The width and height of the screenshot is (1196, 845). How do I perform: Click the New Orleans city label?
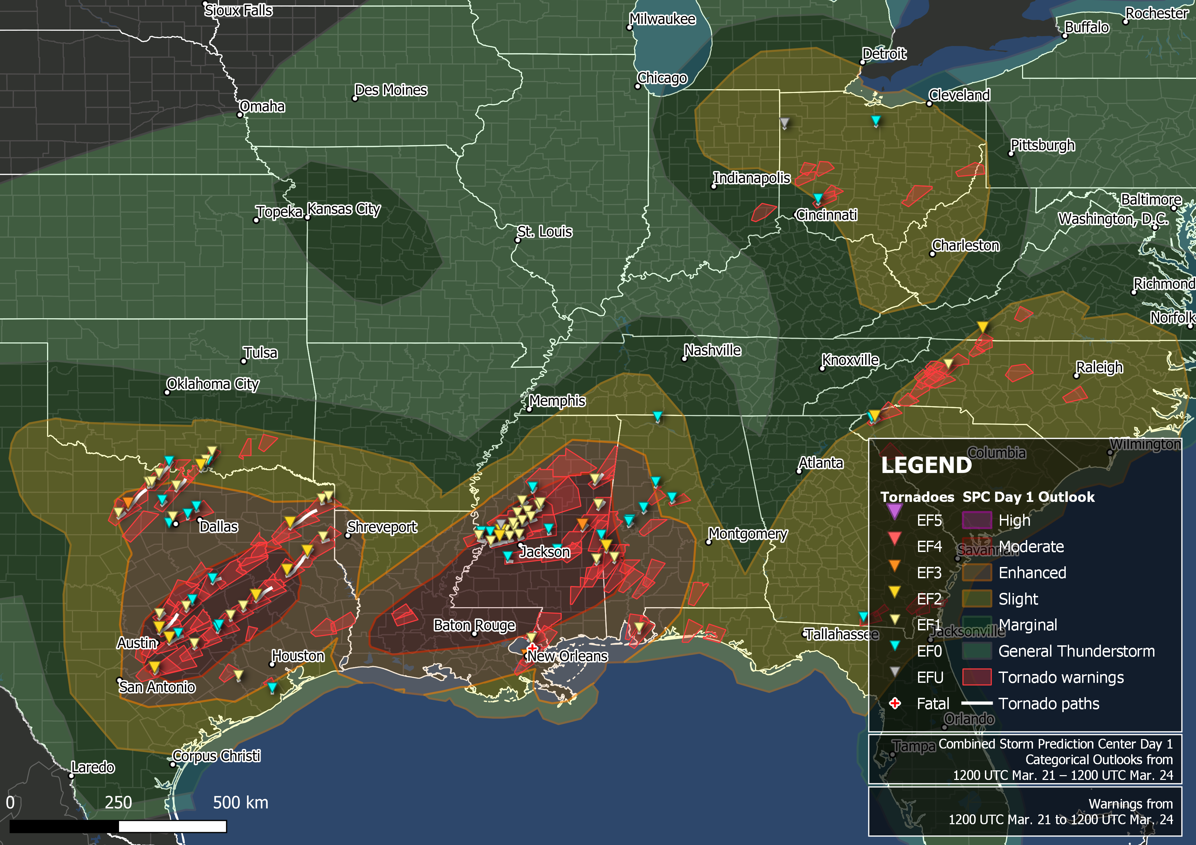tap(567, 656)
